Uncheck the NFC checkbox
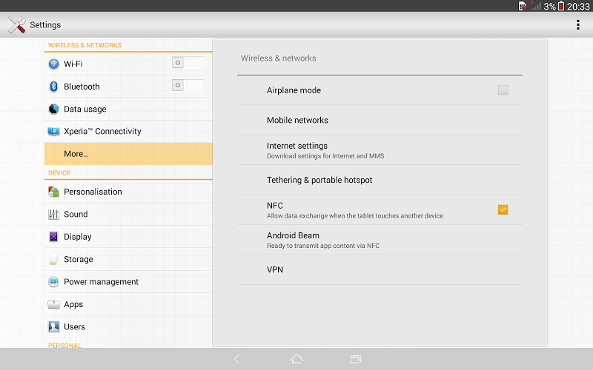The height and width of the screenshot is (370, 593). (x=503, y=209)
